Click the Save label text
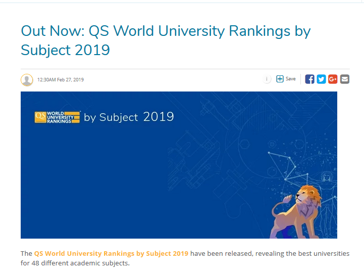This screenshot has width=364, height=274. (291, 79)
